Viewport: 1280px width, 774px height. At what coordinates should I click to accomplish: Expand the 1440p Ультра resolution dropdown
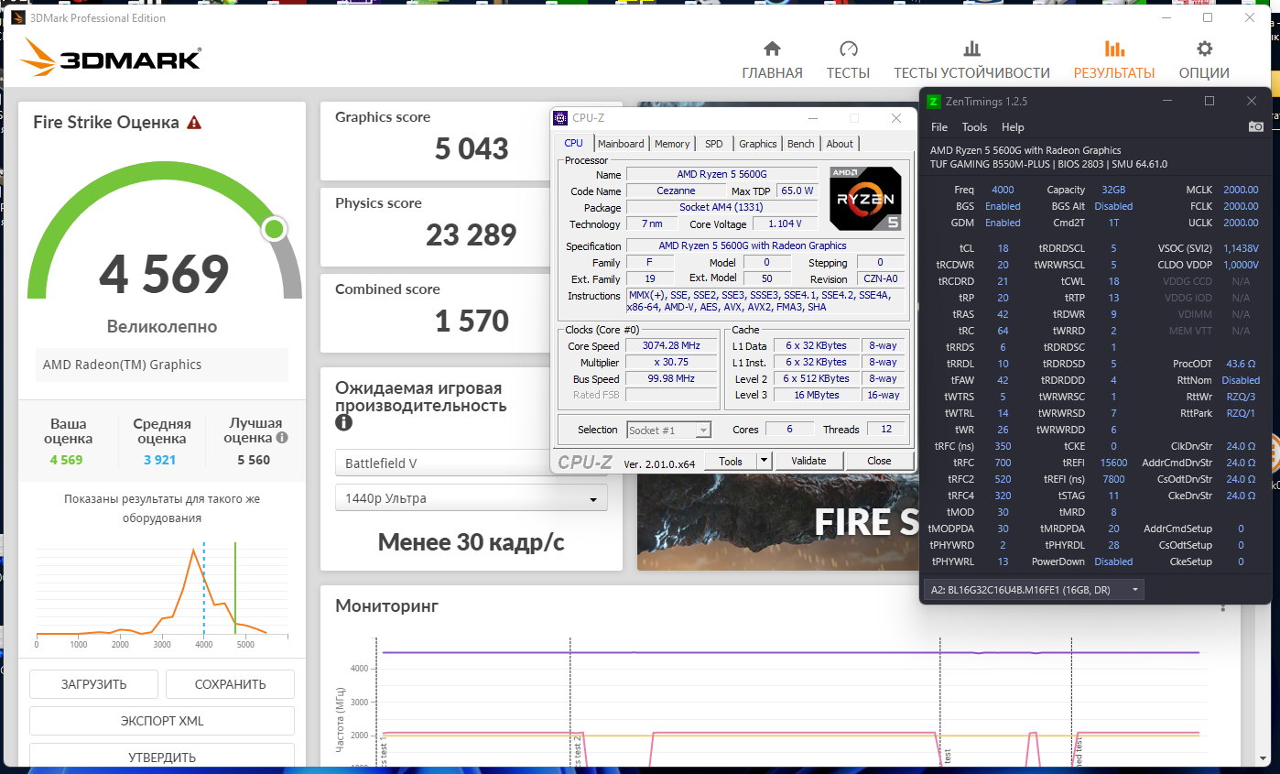[x=472, y=498]
